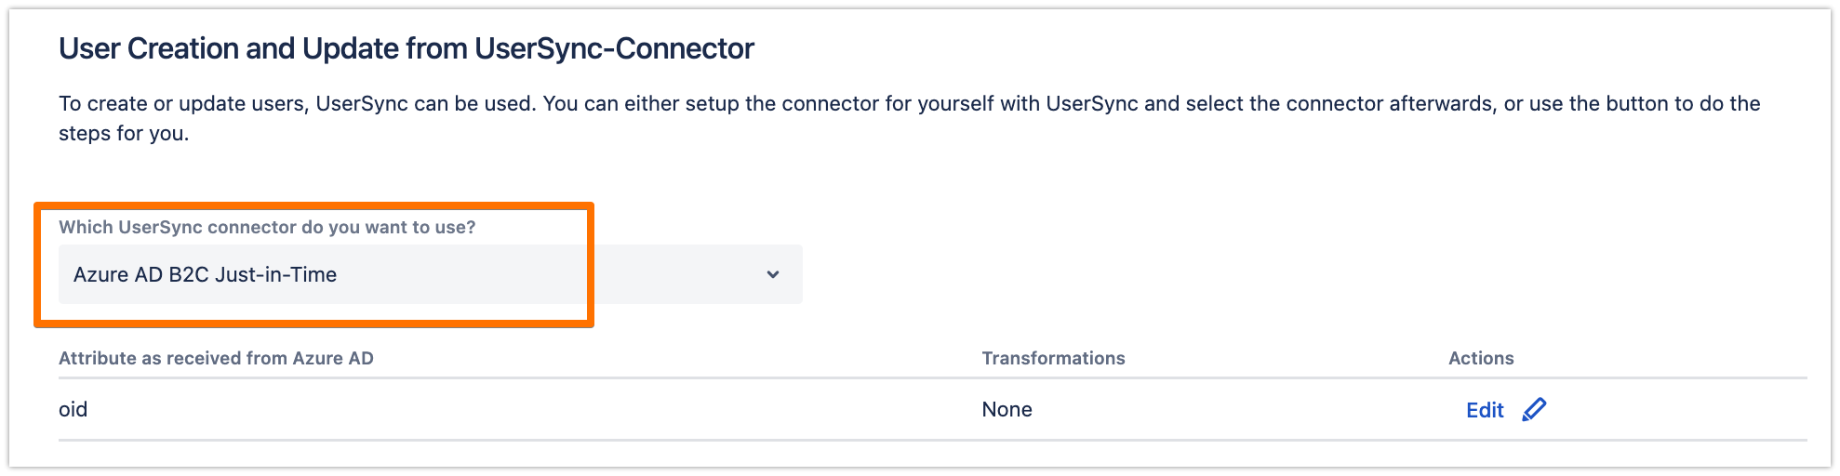
Task: Click "Attribute as received from Azure AD" header
Action: coord(216,358)
